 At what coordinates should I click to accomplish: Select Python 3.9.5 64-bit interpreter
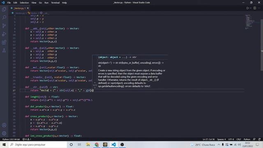click(11, 139)
